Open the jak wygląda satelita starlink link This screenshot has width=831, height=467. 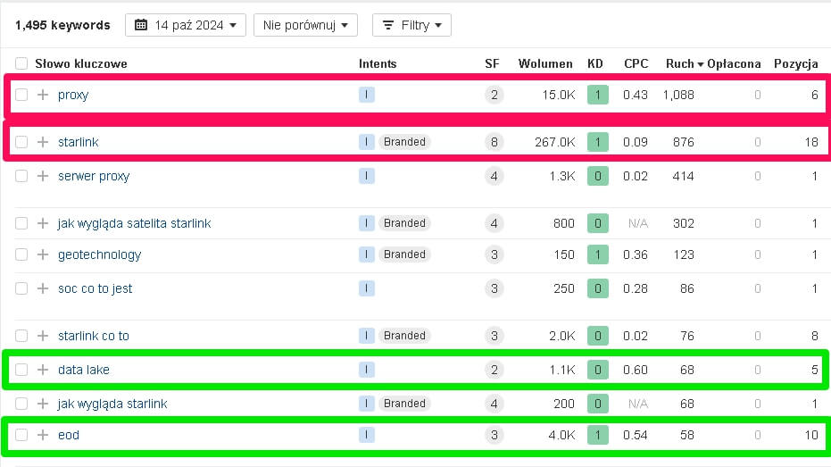(x=134, y=223)
